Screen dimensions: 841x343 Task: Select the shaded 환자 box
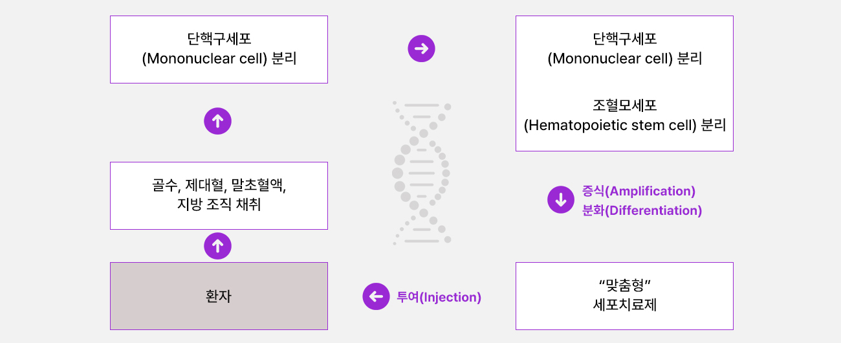[x=219, y=296]
